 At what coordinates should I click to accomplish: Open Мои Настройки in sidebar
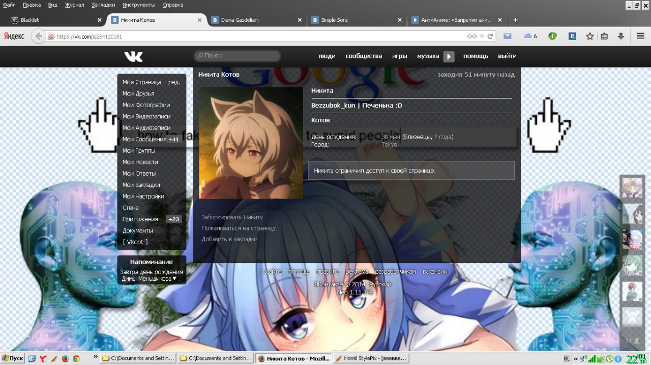143,196
